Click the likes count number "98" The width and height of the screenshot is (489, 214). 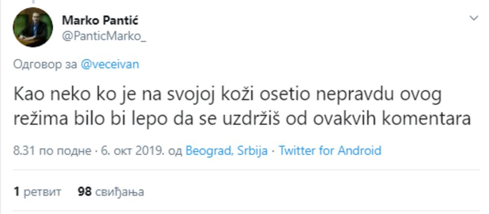tap(85, 192)
